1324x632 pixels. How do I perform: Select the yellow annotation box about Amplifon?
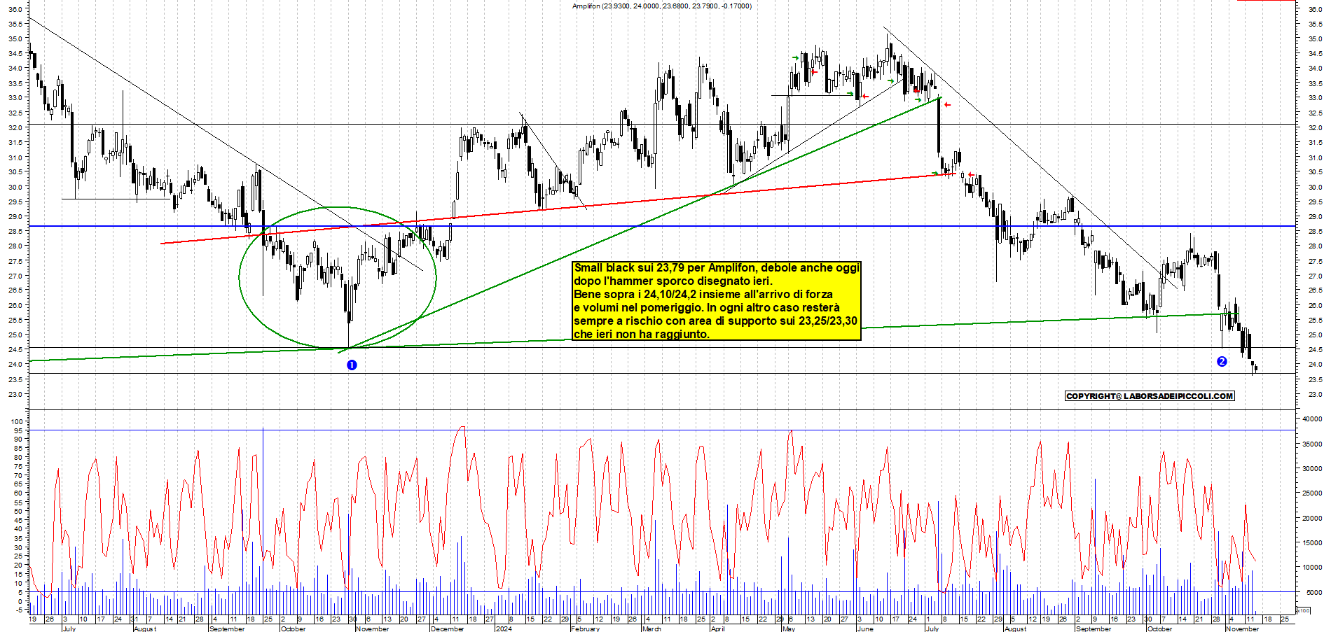(717, 301)
